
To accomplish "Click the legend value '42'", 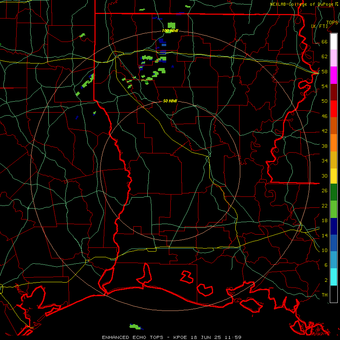I will pyautogui.click(x=325, y=131).
